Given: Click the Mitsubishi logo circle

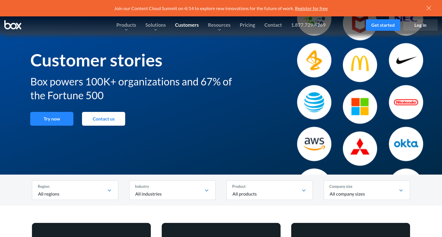Looking at the screenshot, I should [x=360, y=149].
